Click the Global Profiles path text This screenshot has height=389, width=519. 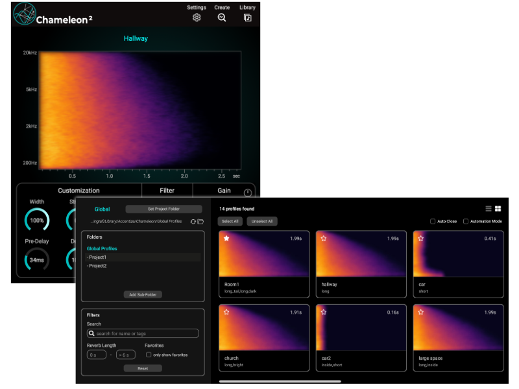click(x=136, y=221)
